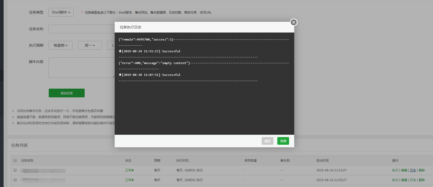433x187 pixels.
Task: Click 编辑 link for task added 11:50:27
Action: click(x=404, y=180)
